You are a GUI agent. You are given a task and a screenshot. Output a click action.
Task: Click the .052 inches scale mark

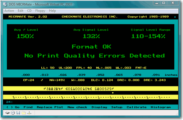(100, 75)
